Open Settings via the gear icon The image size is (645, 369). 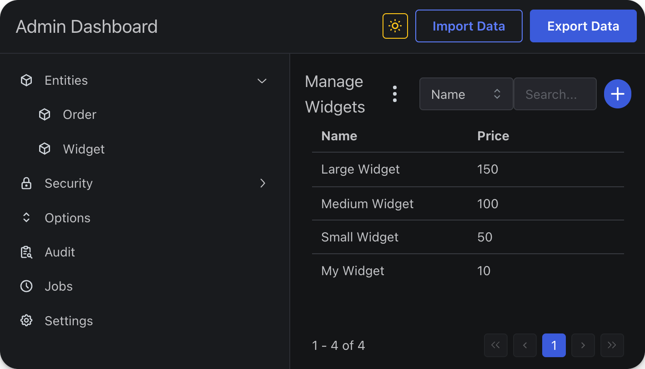(x=26, y=320)
